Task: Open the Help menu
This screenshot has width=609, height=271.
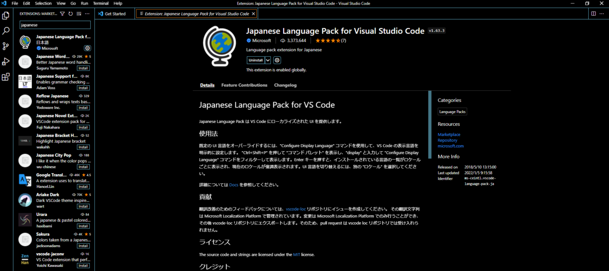Action: (118, 4)
